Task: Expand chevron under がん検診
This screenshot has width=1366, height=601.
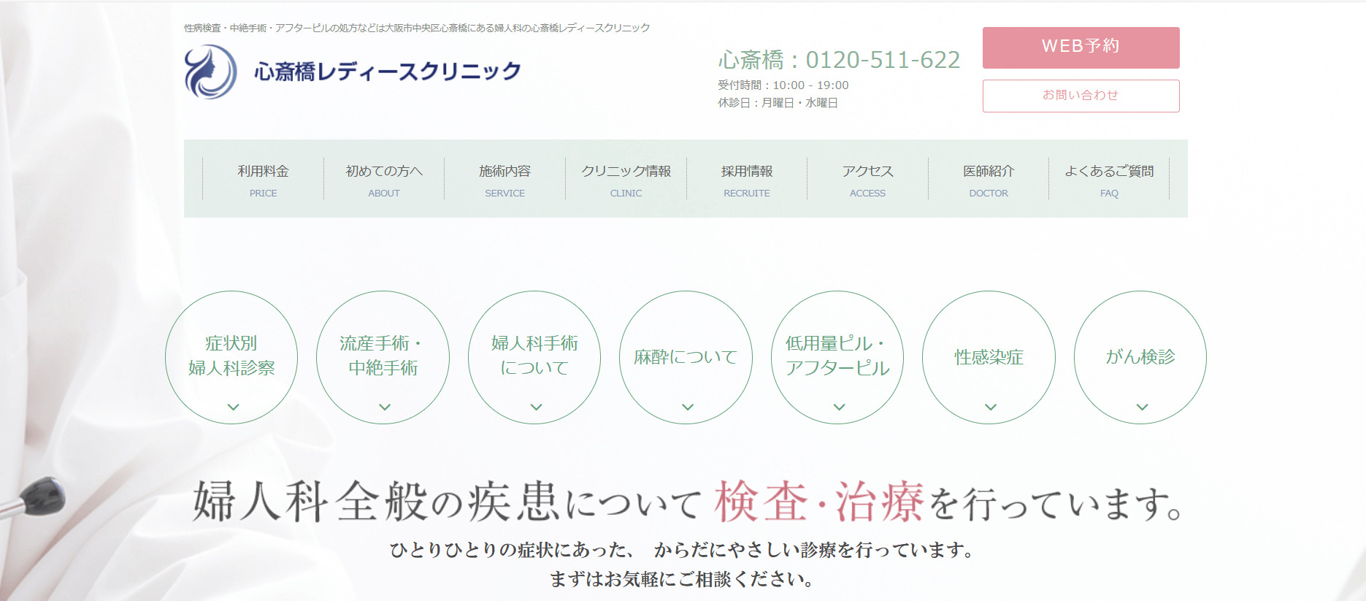Action: (x=1143, y=407)
